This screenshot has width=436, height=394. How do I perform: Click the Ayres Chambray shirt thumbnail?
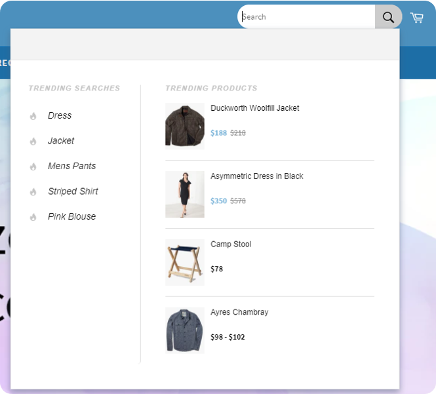(x=185, y=330)
